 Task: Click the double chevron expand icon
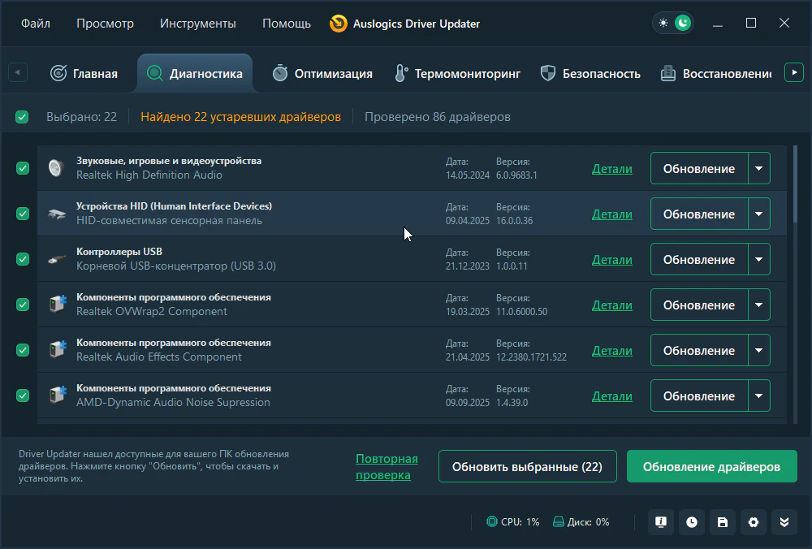(x=784, y=522)
